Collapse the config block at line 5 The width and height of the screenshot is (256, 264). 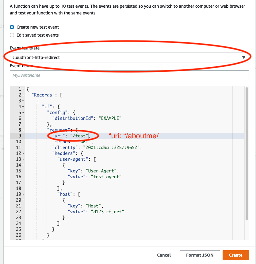tap(23, 112)
